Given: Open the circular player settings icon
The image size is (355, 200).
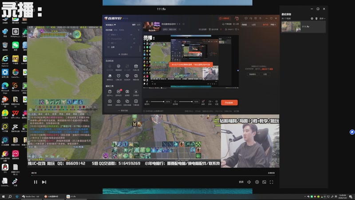Looking at the screenshot, I should tap(257, 182).
